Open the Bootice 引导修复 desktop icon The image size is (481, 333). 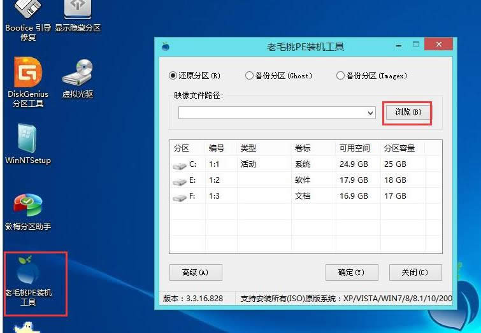click(x=27, y=13)
